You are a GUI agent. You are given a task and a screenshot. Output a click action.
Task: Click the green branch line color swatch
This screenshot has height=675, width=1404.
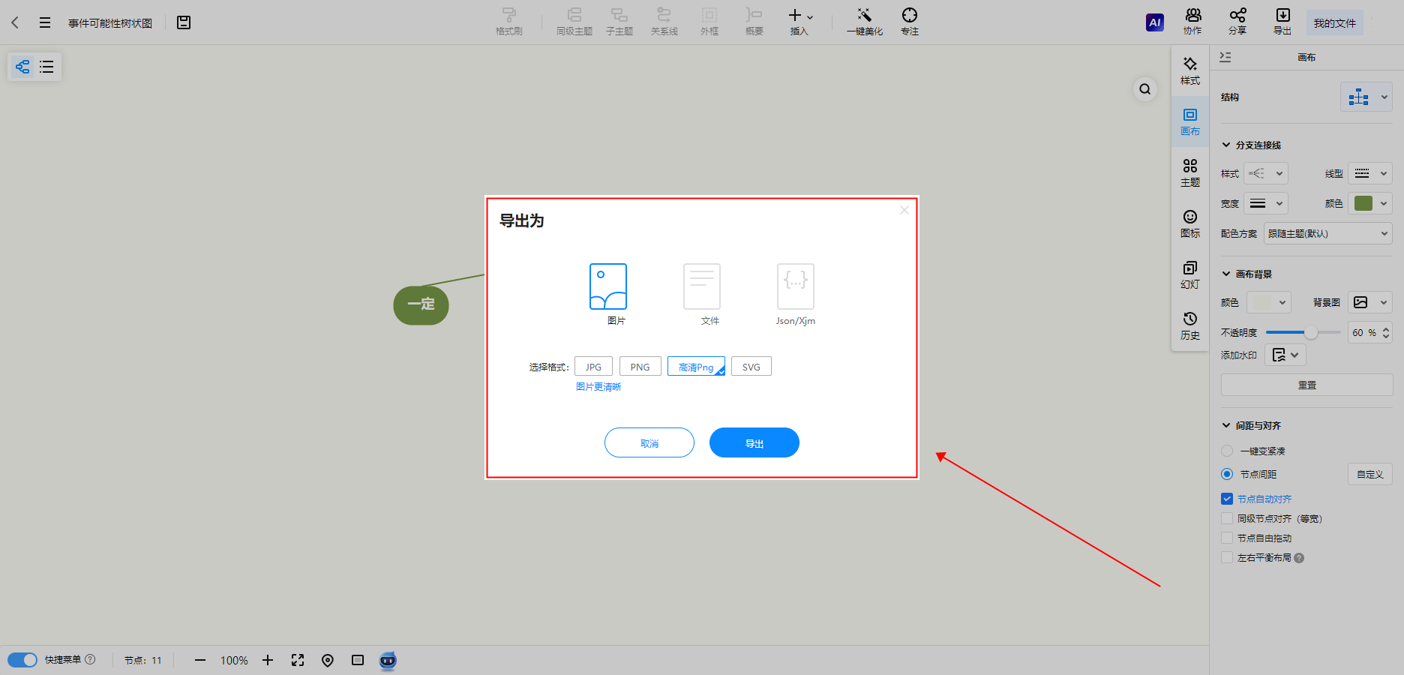pyautogui.click(x=1363, y=203)
